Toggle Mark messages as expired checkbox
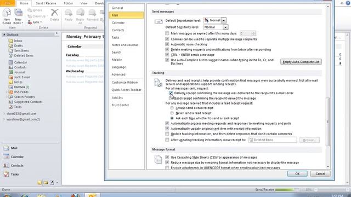The height and width of the screenshot is (197, 351). pos(167,33)
